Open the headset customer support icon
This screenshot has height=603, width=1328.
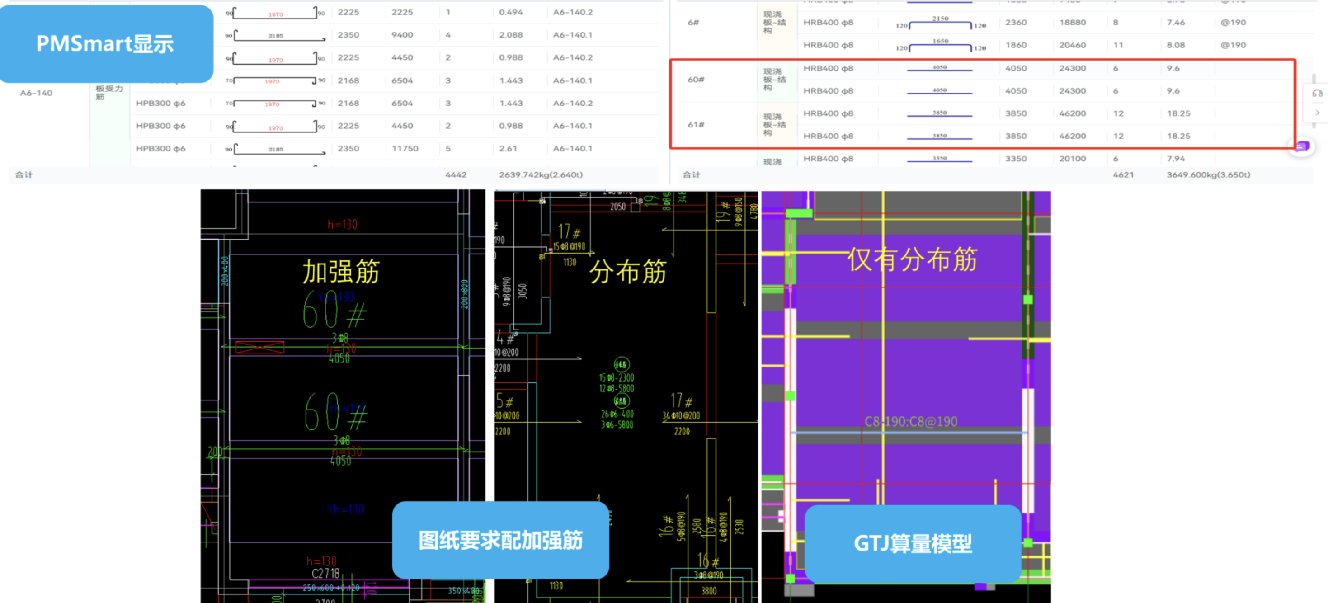pyautogui.click(x=1317, y=93)
